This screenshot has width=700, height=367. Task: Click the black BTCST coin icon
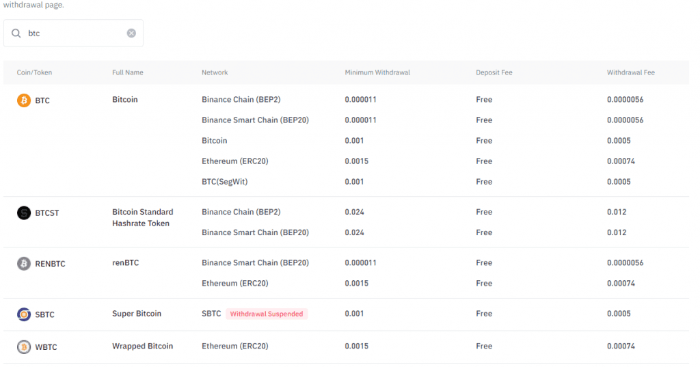24,213
